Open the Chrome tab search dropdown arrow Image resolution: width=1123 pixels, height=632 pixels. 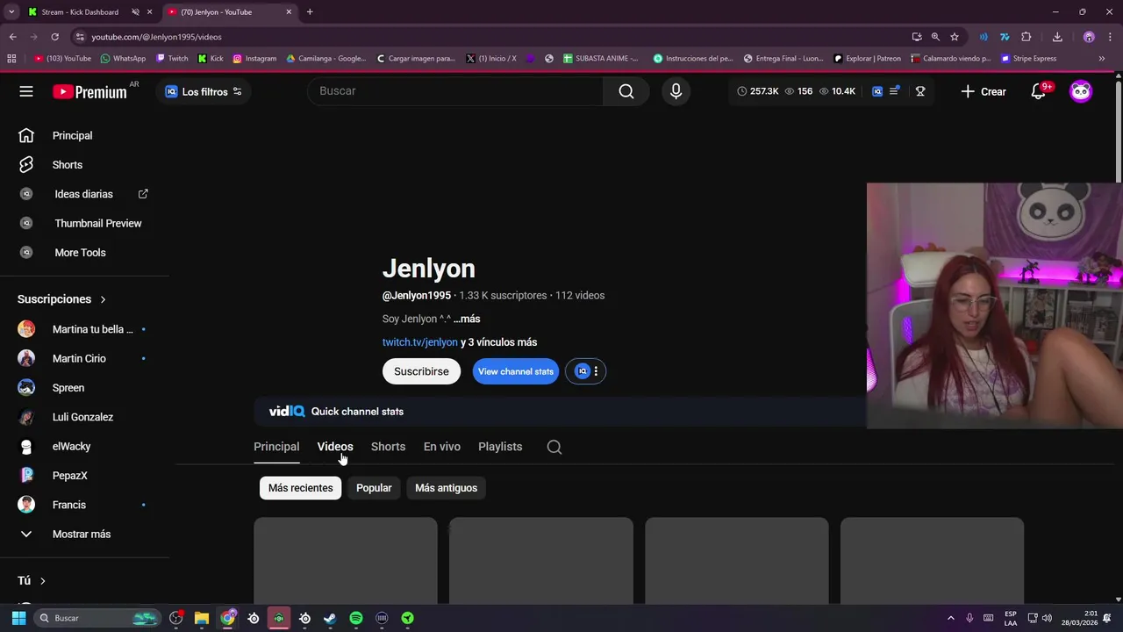tap(11, 12)
